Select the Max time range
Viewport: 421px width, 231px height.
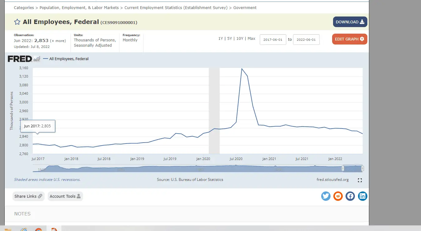click(251, 39)
